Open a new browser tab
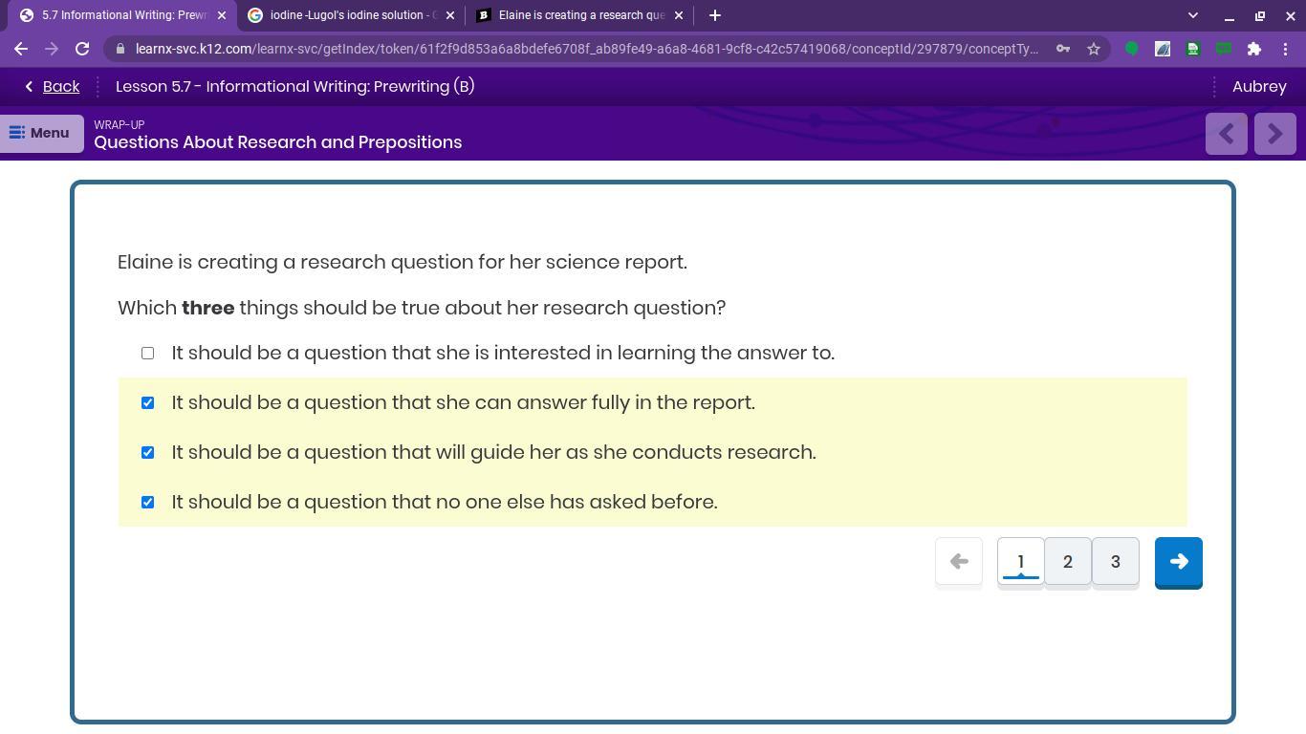Screen dimensions: 1306x734 [714, 15]
